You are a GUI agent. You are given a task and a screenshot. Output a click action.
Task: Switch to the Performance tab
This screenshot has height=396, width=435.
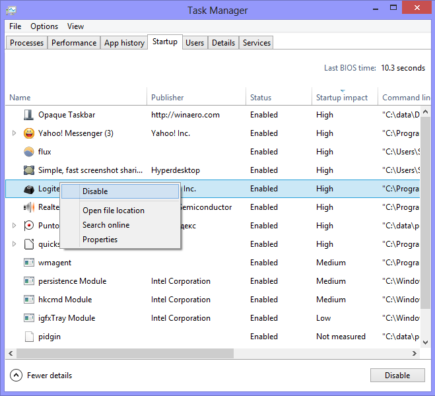pyautogui.click(x=74, y=43)
